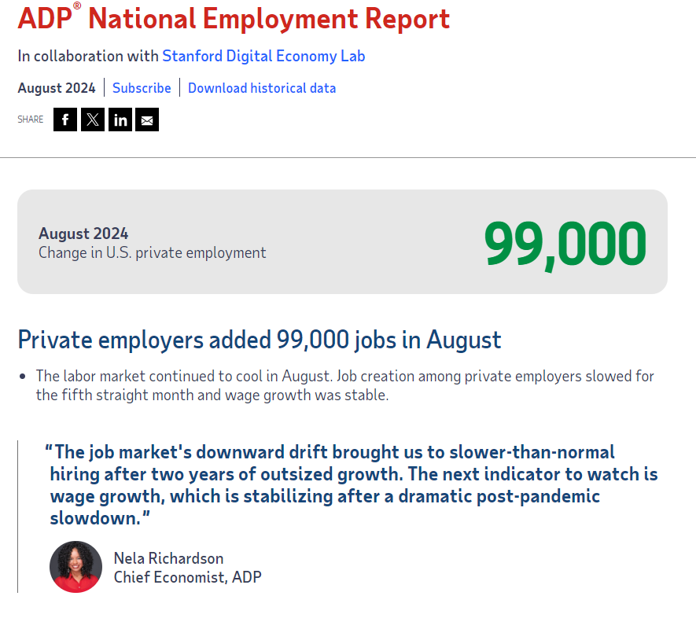Click the ADP National Employment Report title
The image size is (696, 618).
point(234,19)
